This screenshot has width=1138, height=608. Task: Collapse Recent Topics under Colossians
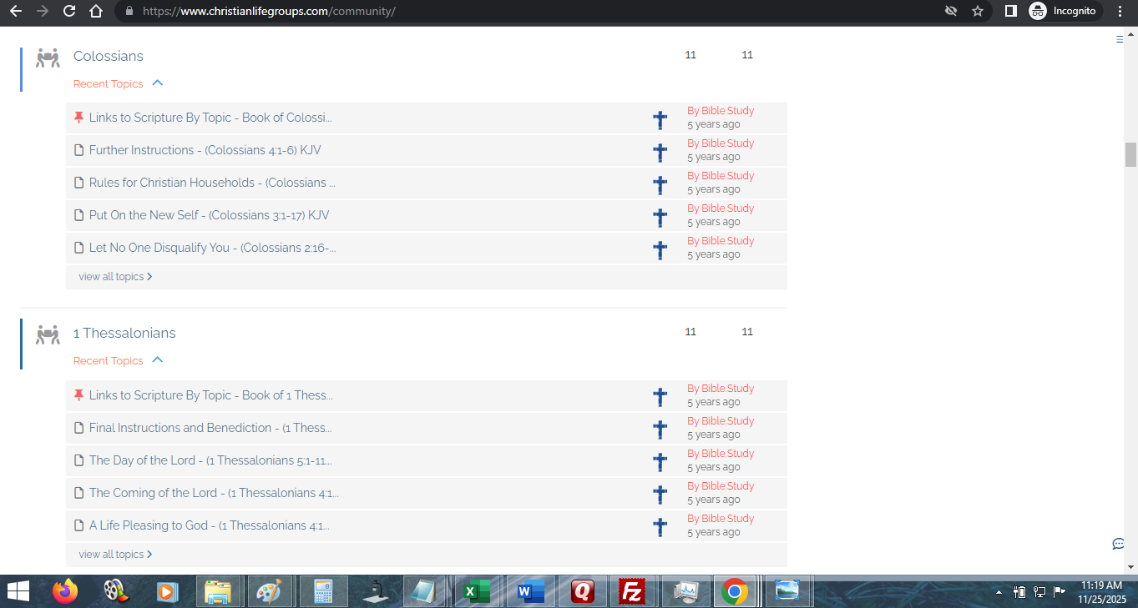tap(158, 83)
